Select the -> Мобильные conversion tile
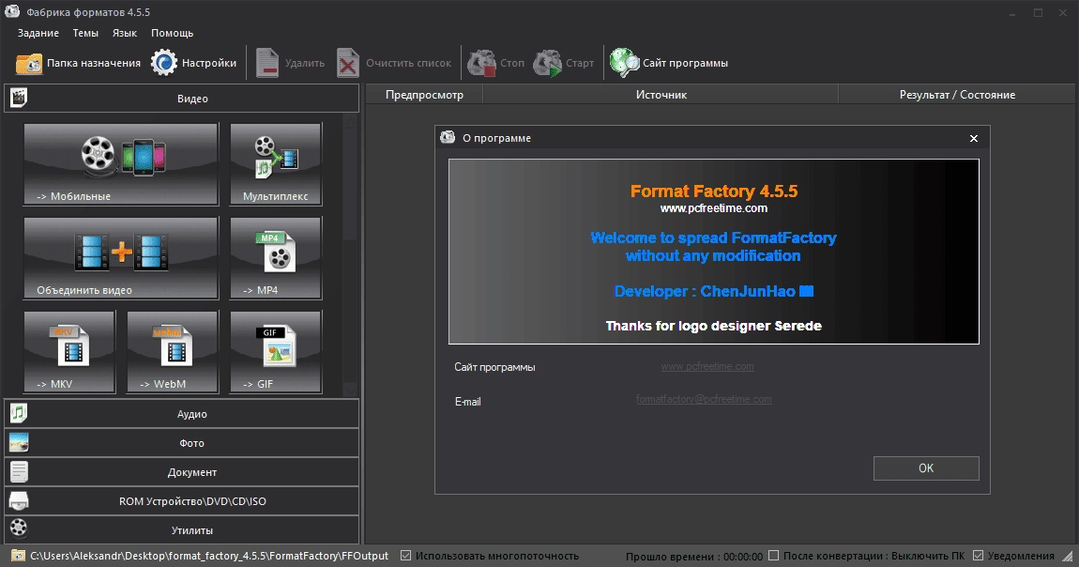This screenshot has width=1079, height=567. pyautogui.click(x=121, y=163)
